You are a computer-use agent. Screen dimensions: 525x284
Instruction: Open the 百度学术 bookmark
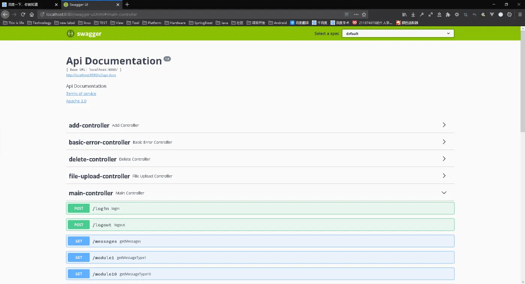tap(340, 23)
